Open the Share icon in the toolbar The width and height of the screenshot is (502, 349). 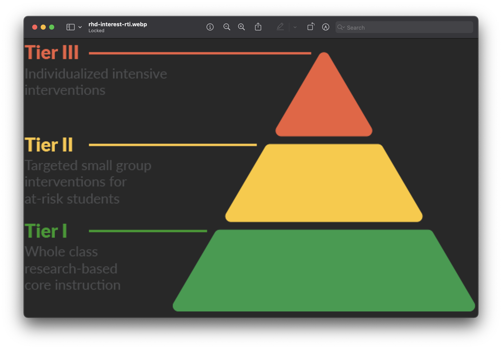pyautogui.click(x=258, y=27)
